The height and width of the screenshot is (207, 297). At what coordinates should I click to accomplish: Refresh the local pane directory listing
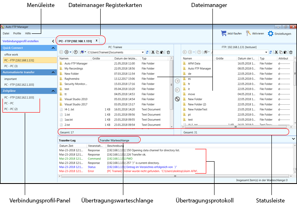pos(147,52)
